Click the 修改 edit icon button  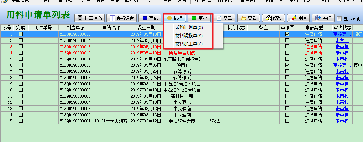pos(269,18)
